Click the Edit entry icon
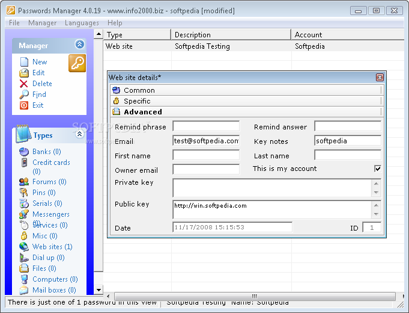The height and width of the screenshot is (313, 409). (24, 73)
